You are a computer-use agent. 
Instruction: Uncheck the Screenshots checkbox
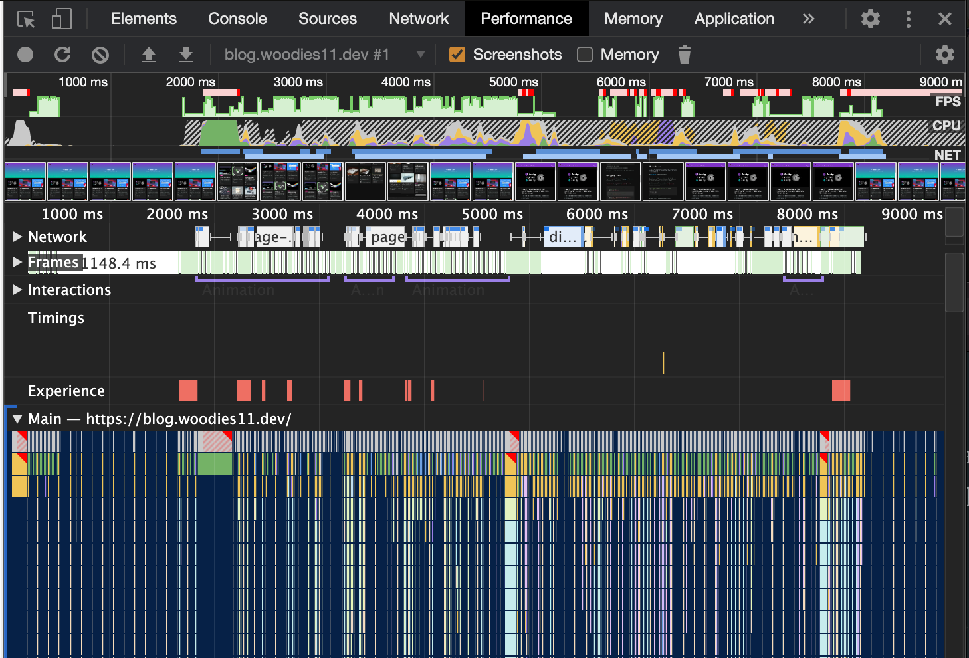click(x=457, y=55)
